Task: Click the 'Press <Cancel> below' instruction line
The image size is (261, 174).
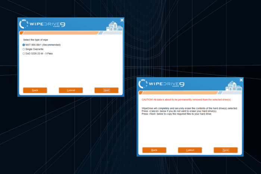Action: [179, 111]
